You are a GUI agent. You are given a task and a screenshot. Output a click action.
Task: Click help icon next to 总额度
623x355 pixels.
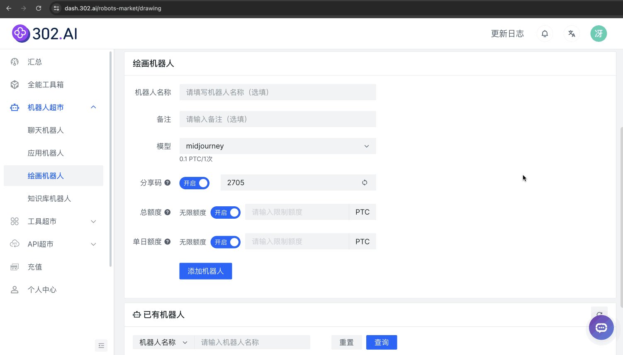tap(168, 212)
